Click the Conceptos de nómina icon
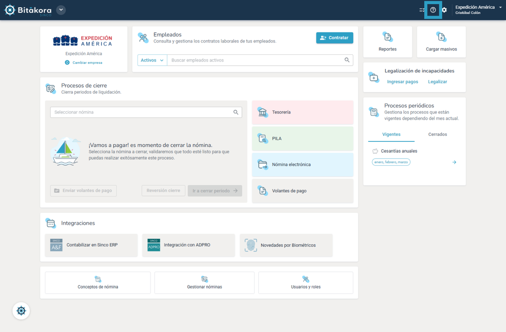The width and height of the screenshot is (506, 332). point(98,279)
